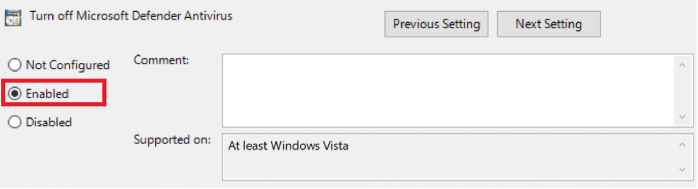
Task: Click the 'Turn off Microsoft Defender Antivirus' title
Action: point(131,16)
